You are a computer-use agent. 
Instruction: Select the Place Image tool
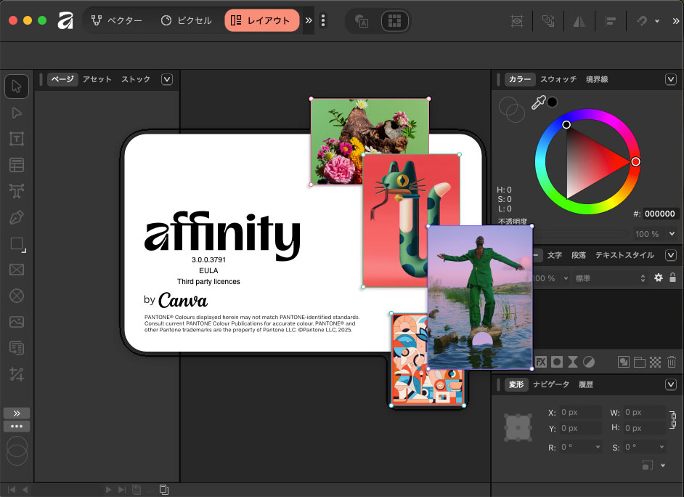pyautogui.click(x=17, y=322)
